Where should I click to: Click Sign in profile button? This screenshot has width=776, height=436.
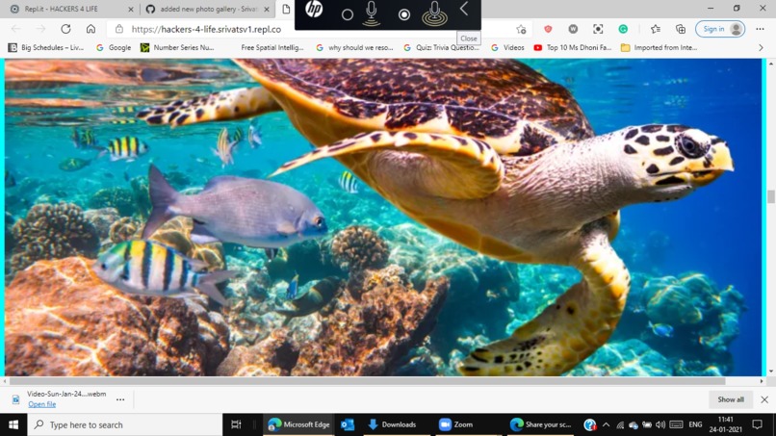720,29
